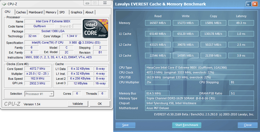Viewport: 260px width, 132px height.
Task: Click the CPU Type field in EVEREST
Action: 200,67
